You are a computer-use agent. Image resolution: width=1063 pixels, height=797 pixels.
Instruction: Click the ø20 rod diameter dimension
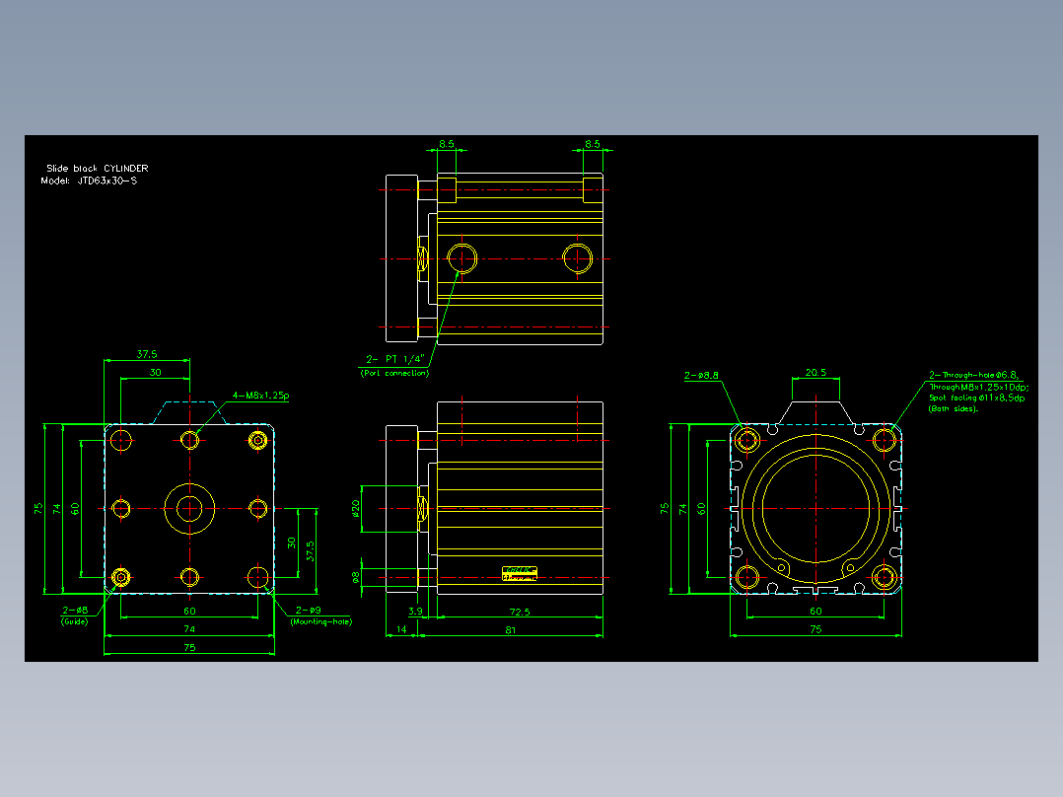click(x=356, y=508)
